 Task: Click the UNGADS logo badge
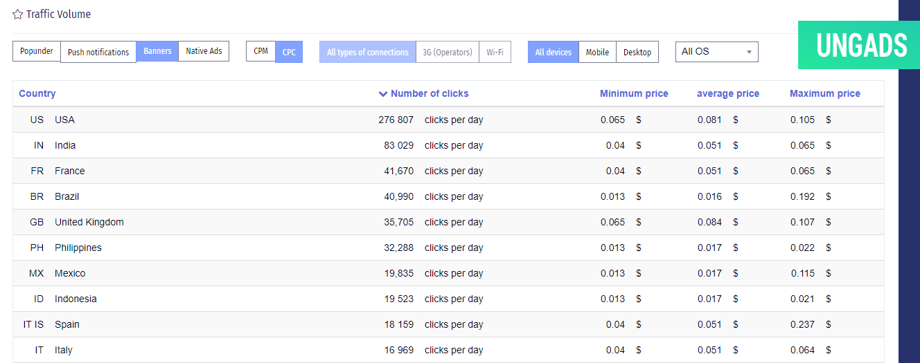coord(860,46)
